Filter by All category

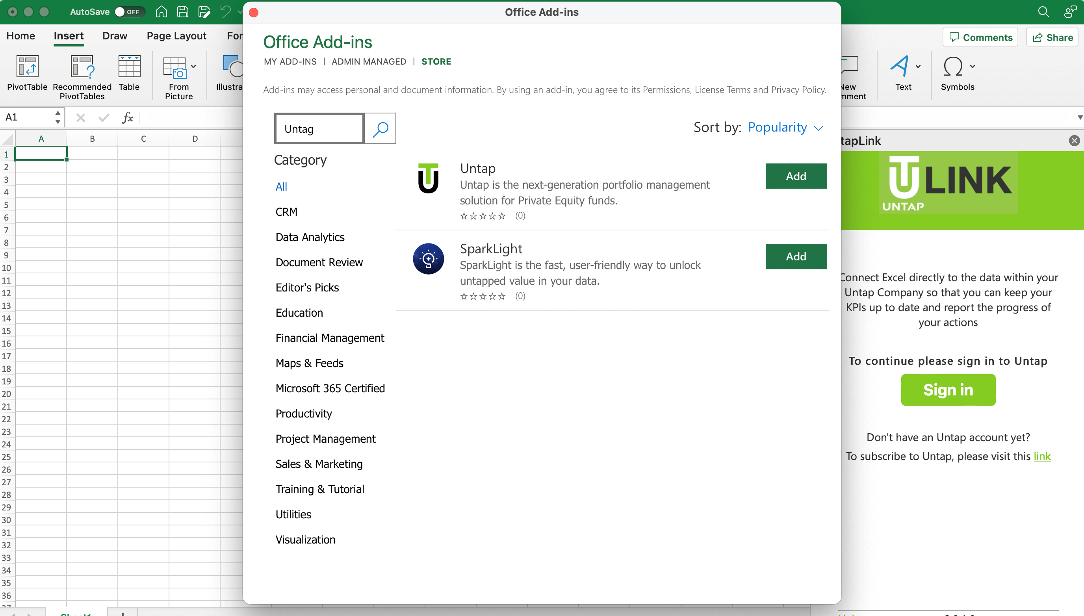281,187
